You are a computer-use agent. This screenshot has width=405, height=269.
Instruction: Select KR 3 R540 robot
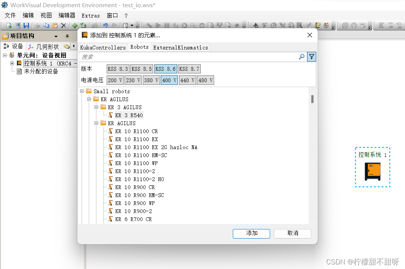129,115
